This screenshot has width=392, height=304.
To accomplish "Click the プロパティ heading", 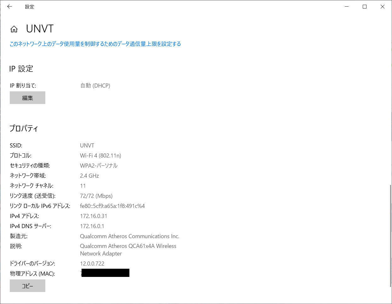I will coord(24,129).
